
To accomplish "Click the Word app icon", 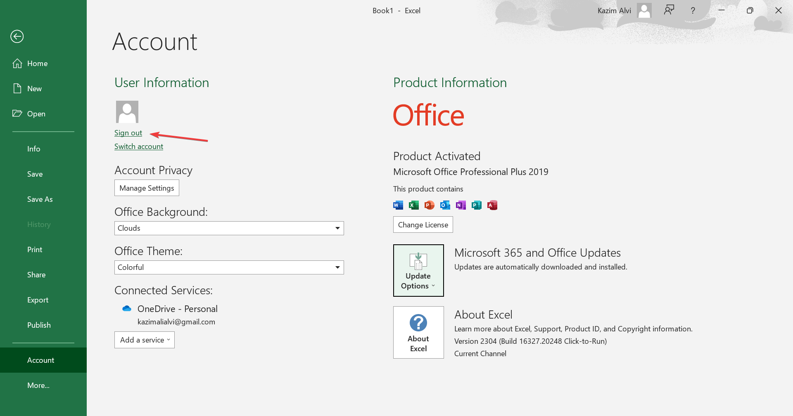I will coord(398,205).
